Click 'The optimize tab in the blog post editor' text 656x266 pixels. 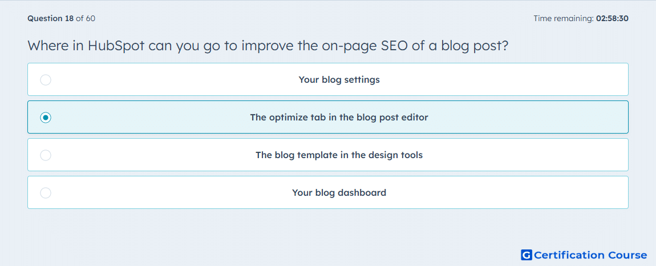pos(339,117)
